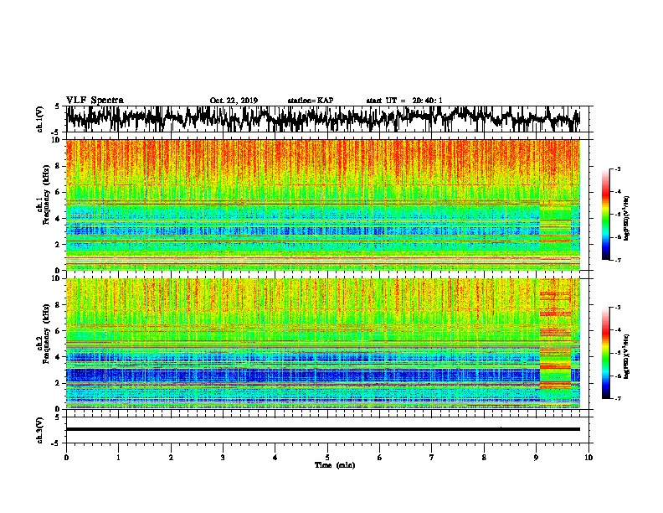Click time axis tick label "7"
The width and height of the screenshot is (663, 513).
coord(432,458)
